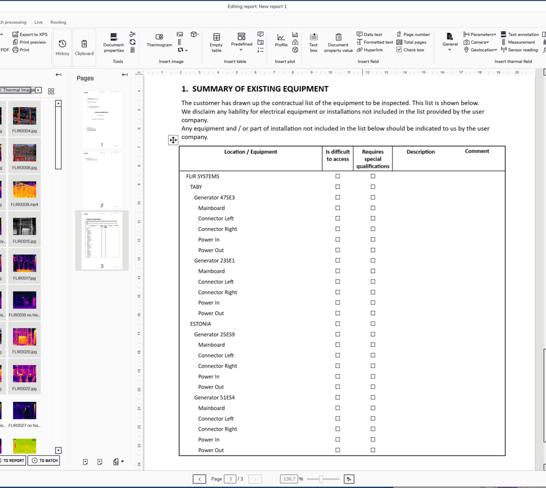Image resolution: width=546 pixels, height=488 pixels.
Task: Open the Clipboard tool
Action: coord(84,44)
